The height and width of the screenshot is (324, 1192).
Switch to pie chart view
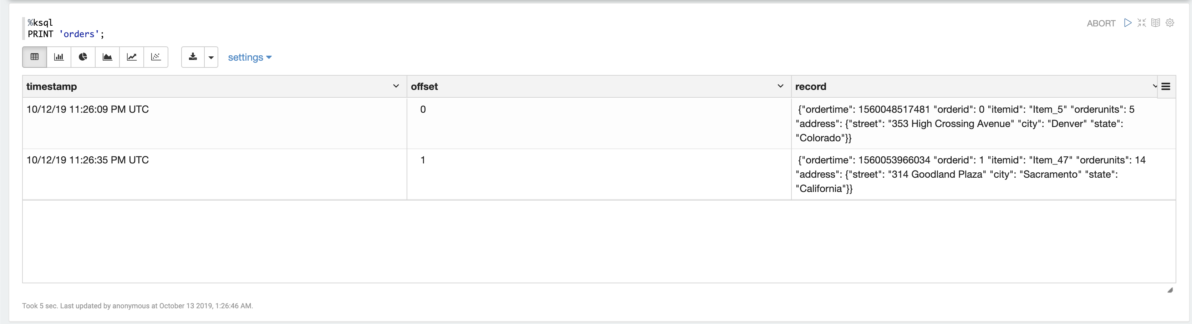coord(83,57)
